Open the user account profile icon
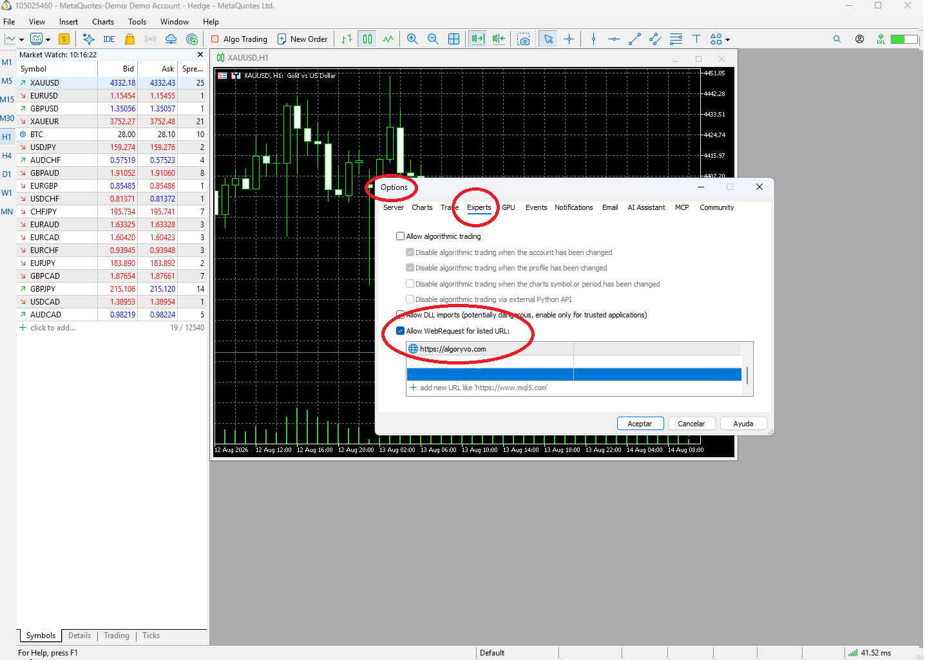The image size is (925, 660). (859, 39)
